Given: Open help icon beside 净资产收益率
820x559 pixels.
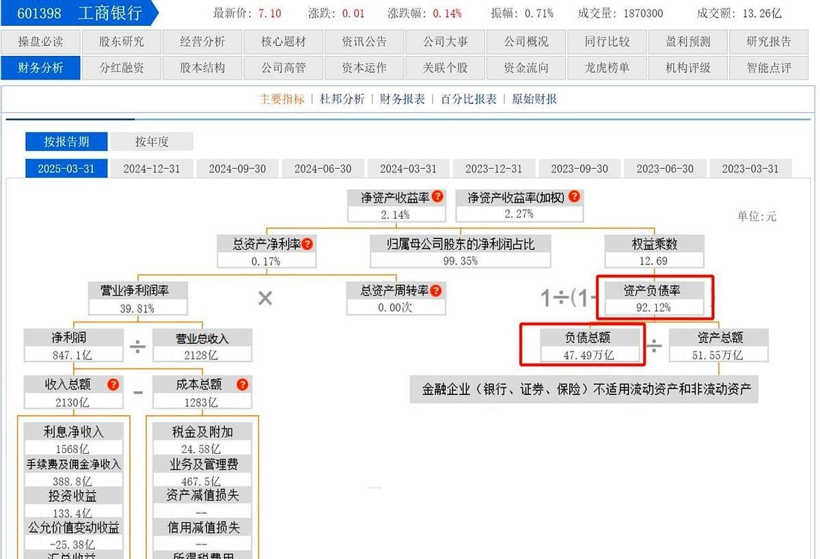Looking at the screenshot, I should pos(437,197).
